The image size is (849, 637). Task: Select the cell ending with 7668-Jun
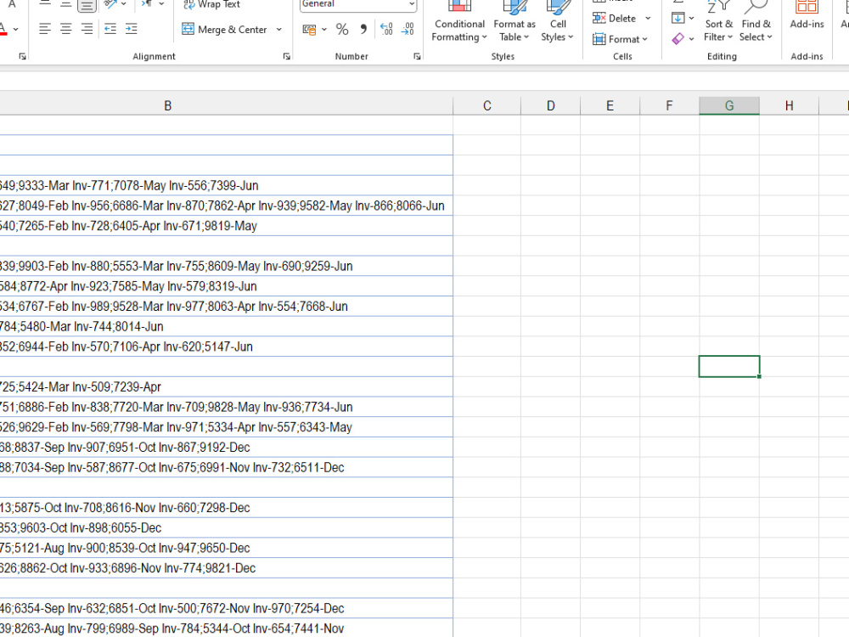(227, 307)
